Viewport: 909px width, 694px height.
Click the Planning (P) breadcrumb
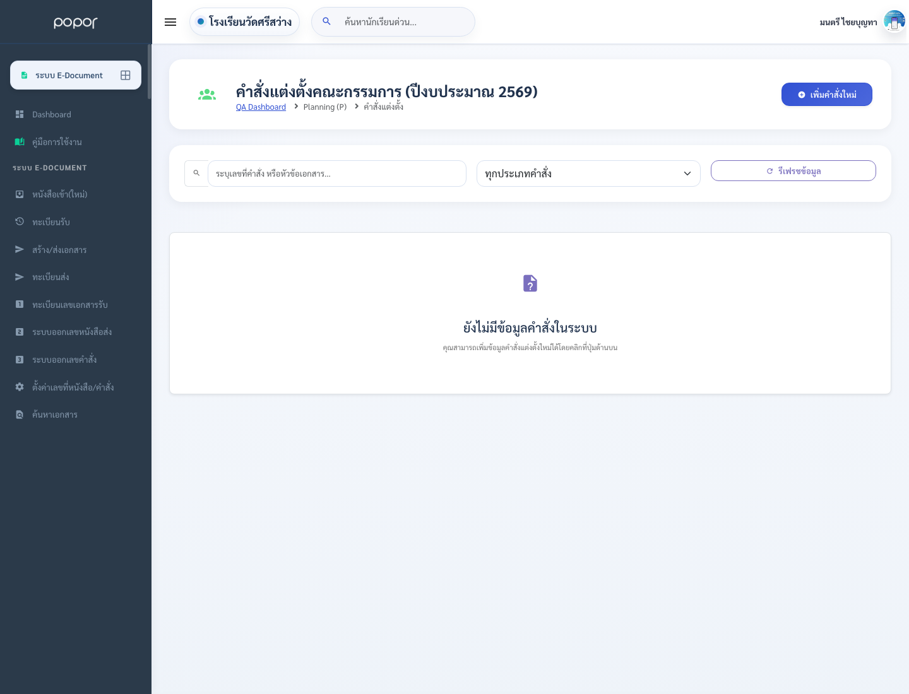325,107
